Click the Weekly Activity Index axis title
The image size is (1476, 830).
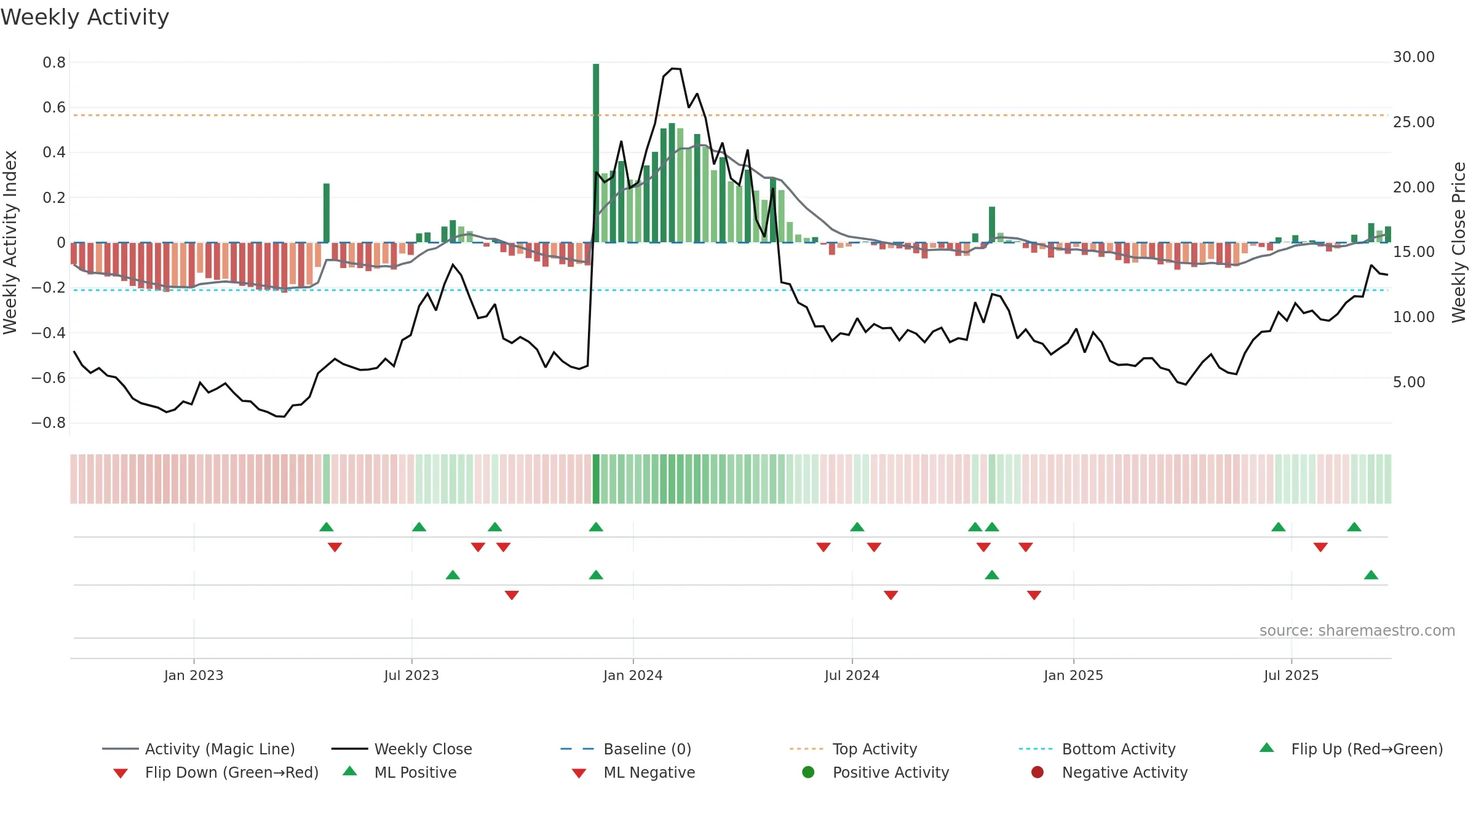(x=10, y=242)
